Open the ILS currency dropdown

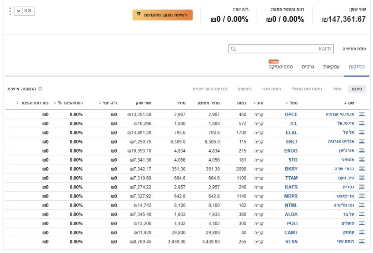click(24, 11)
